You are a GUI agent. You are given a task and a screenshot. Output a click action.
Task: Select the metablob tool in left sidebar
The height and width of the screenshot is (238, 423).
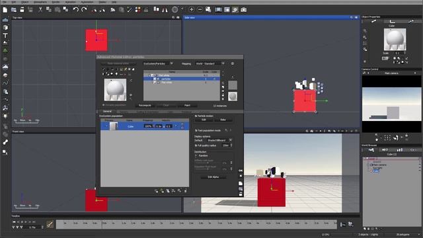(5, 142)
